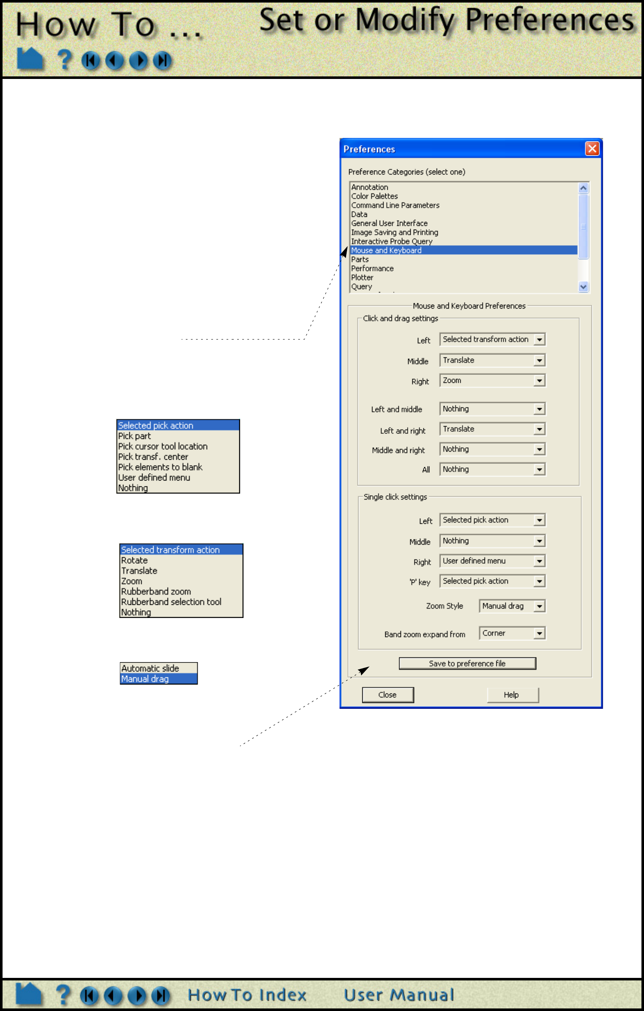Screen dimensions: 644x1011
Task: Choose Translate in the transform action list
Action: click(x=181, y=571)
